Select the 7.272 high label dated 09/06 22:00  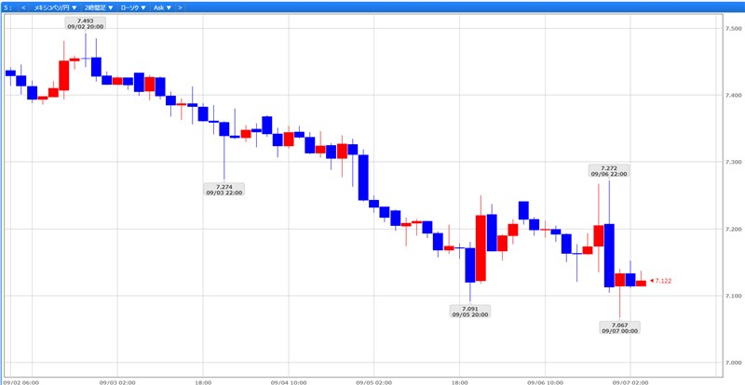pyautogui.click(x=607, y=171)
